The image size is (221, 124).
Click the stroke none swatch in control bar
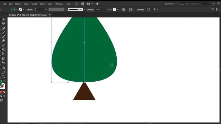[x=20, y=9]
